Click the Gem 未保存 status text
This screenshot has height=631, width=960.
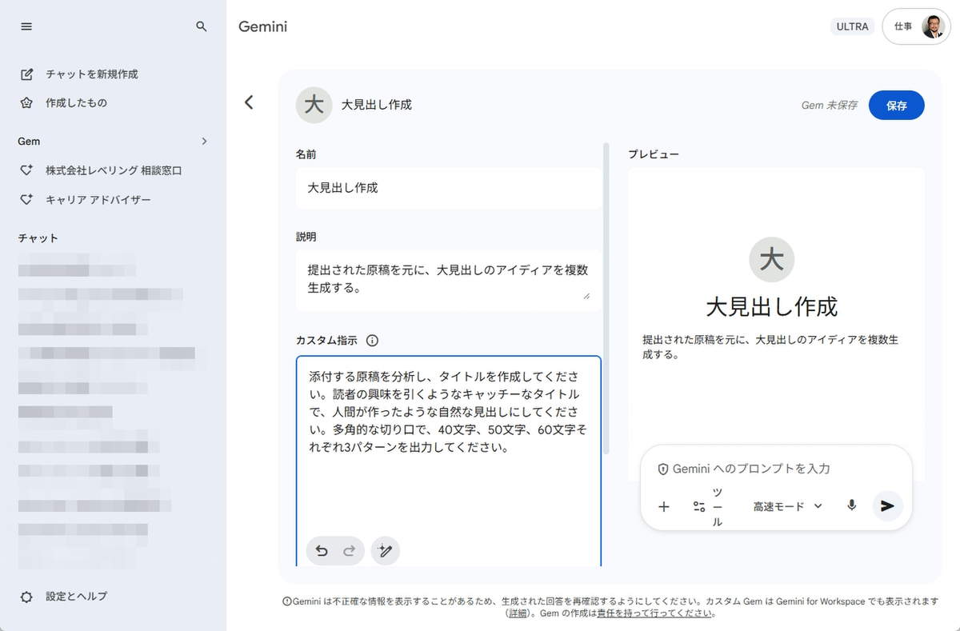pos(830,106)
